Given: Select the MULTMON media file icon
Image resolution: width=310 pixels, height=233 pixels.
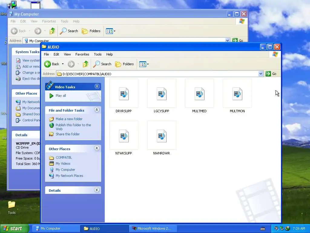Looking at the screenshot, I should point(237,93).
